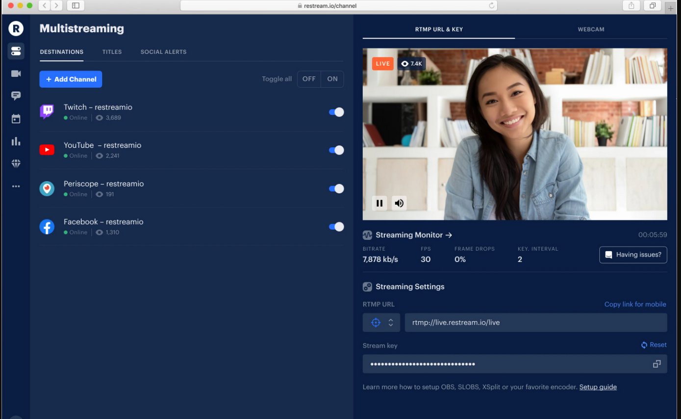The image size is (681, 419).
Task: Disable streaming to Twitch
Action: [x=336, y=112]
